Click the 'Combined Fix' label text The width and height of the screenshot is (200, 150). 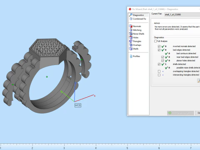click(x=140, y=19)
